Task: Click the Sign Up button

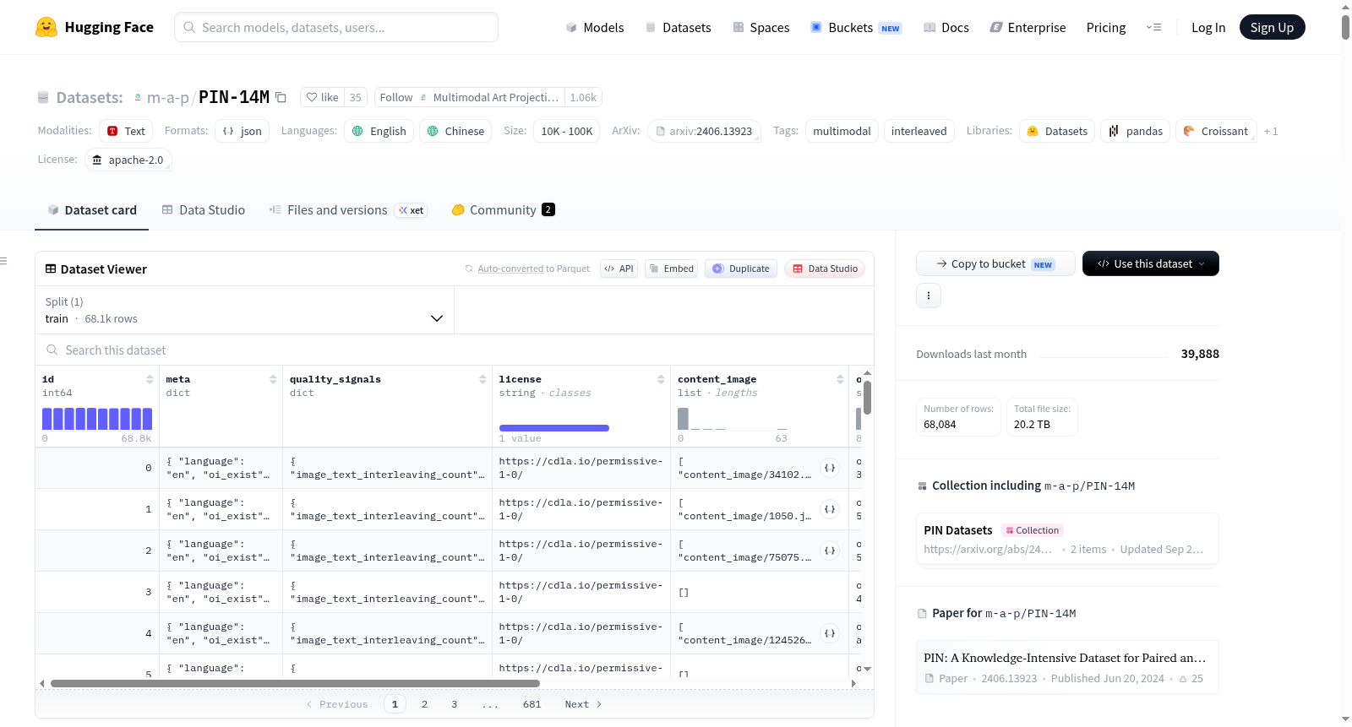Action: point(1272,27)
